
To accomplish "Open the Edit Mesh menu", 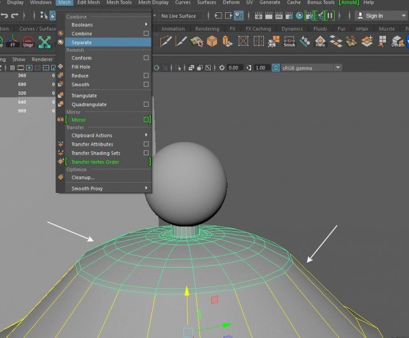I will coord(89,3).
